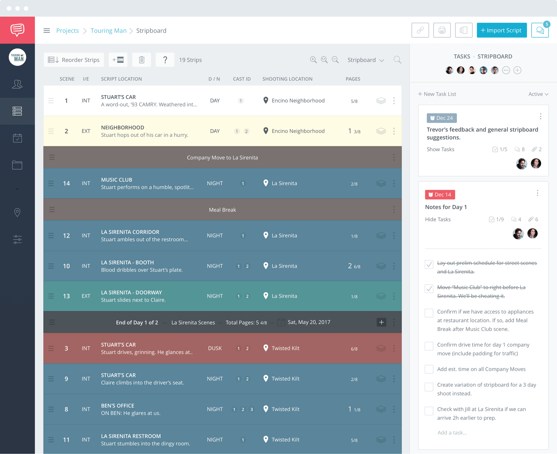Screen dimensions: 557x454
Task: Click Import Script button
Action: 502,30
